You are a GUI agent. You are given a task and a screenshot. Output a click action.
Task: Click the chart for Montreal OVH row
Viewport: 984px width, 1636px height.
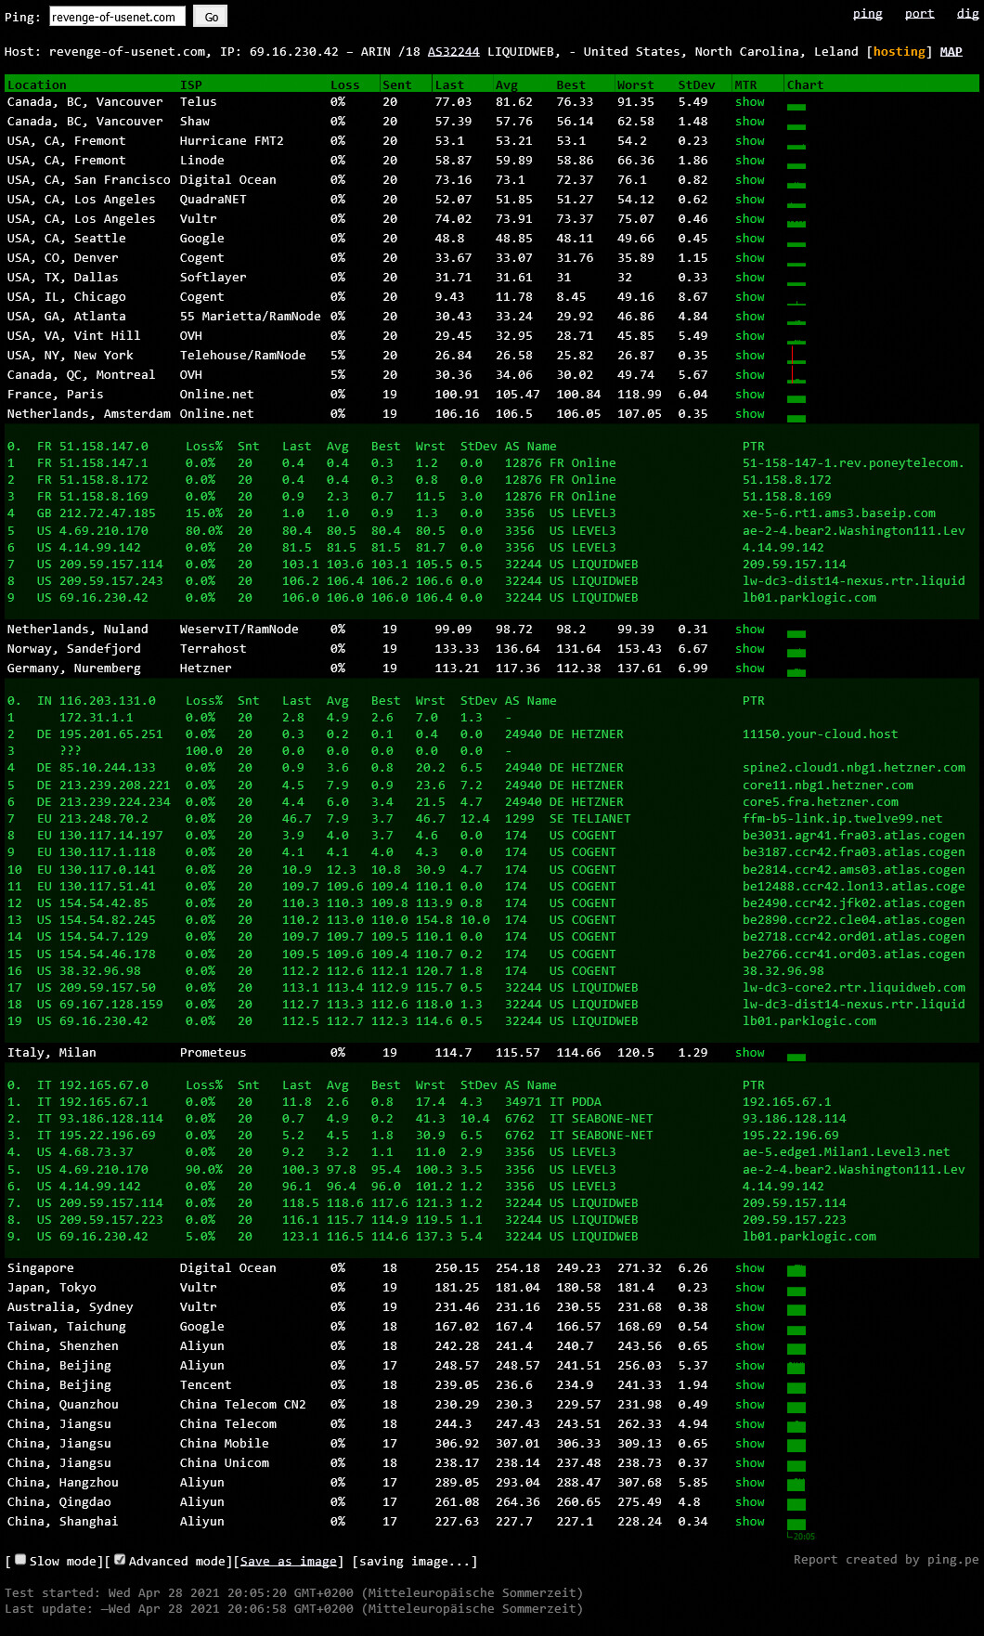(796, 376)
